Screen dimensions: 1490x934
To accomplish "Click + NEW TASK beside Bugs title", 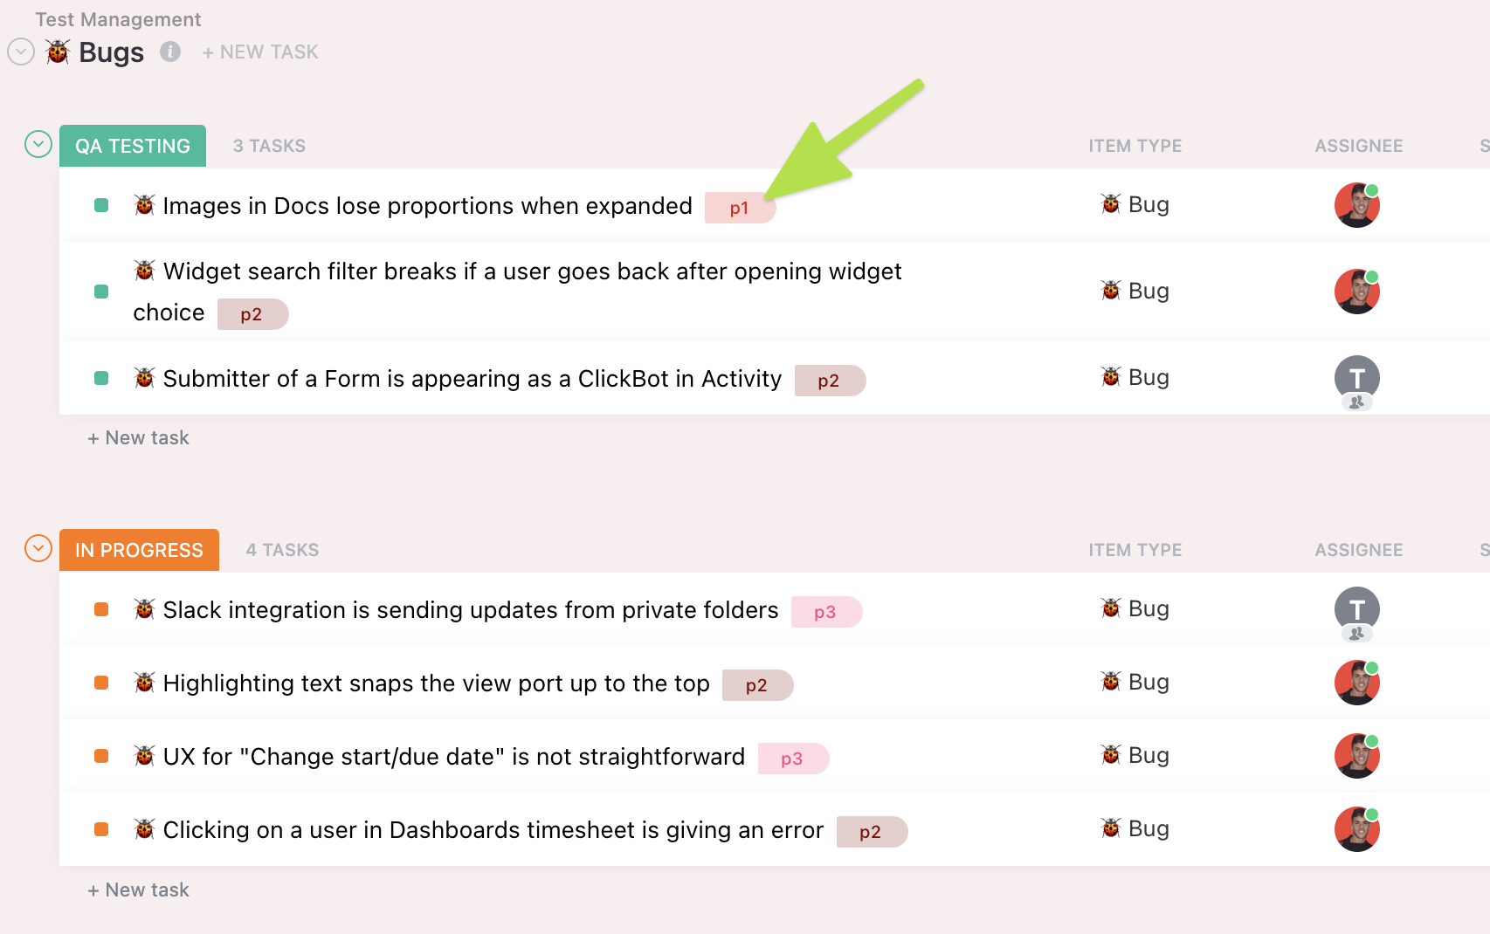I will pos(260,52).
